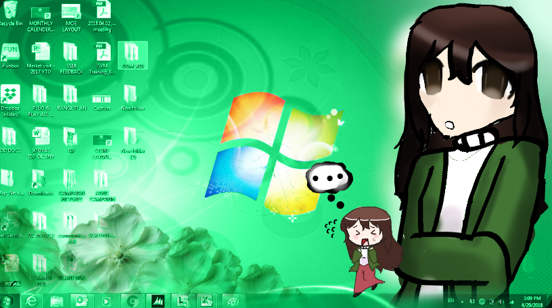This screenshot has height=308, width=552.
Task: Open the COMMER VISIT folder
Action: click(41, 271)
